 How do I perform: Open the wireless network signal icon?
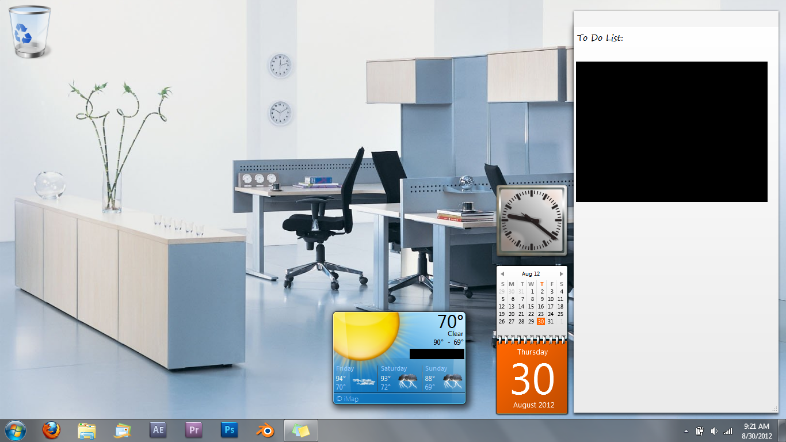728,431
